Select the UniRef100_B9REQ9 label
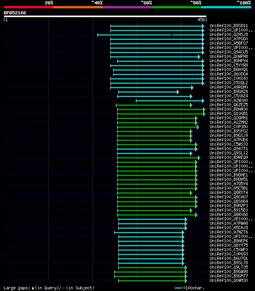 pos(229,157)
